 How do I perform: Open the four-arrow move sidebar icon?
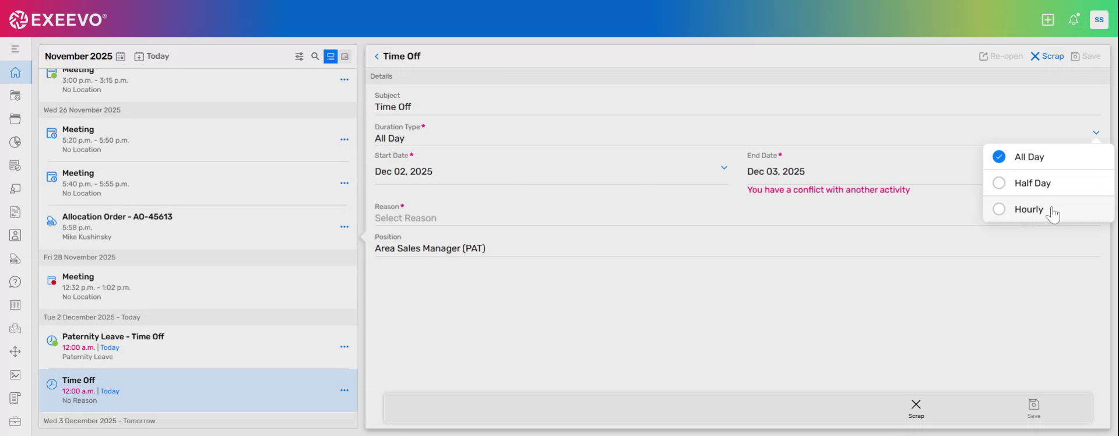pos(15,351)
